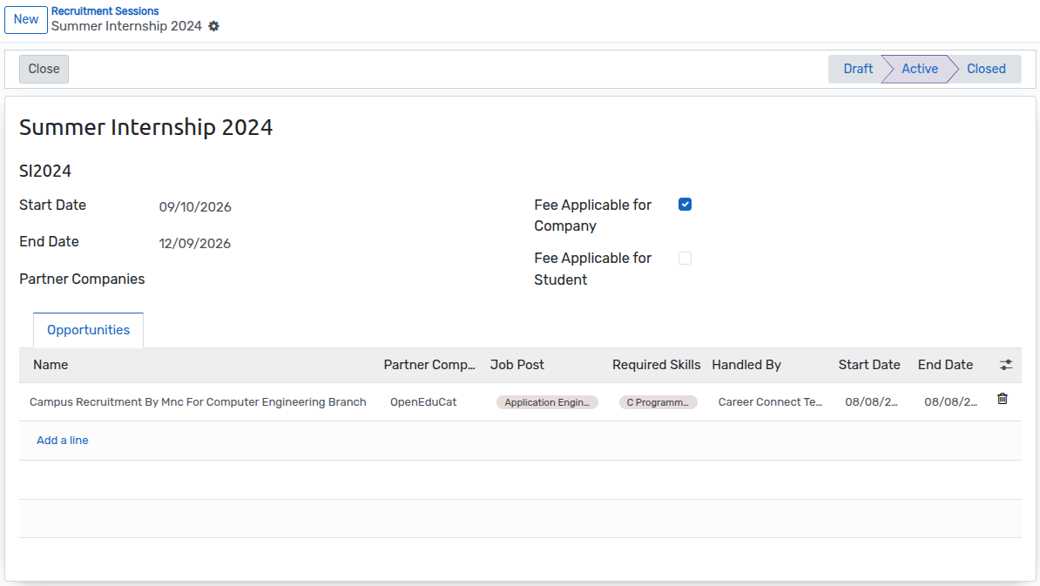Edit the SI2024 code field

click(x=45, y=171)
